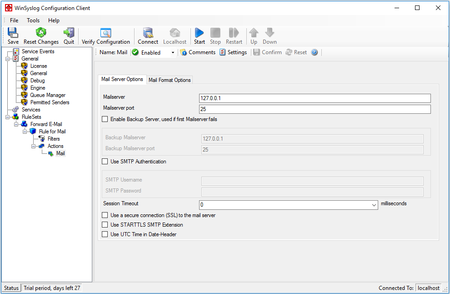Open the File menu
The image size is (450, 294).
14,20
